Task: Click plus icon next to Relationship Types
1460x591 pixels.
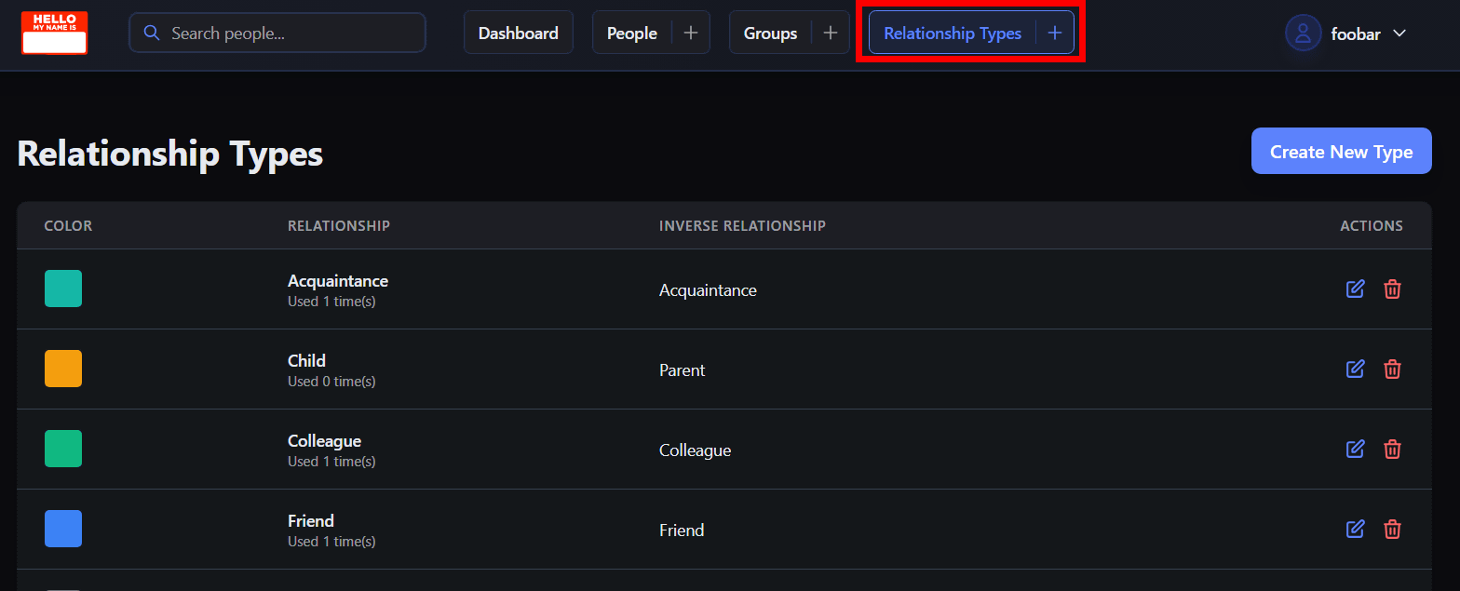Action: coord(1054,34)
